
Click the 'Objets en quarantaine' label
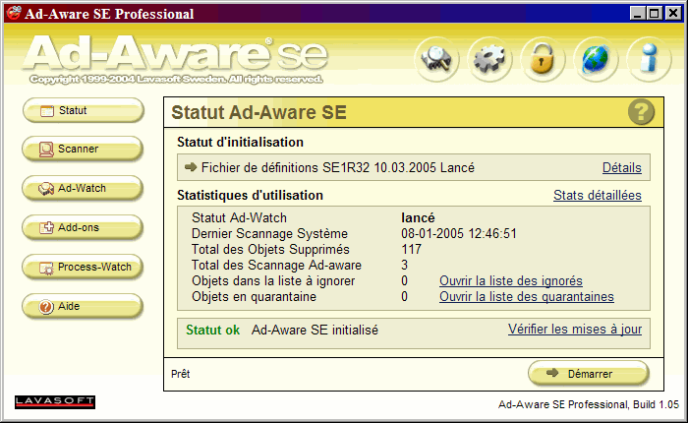coord(254,296)
